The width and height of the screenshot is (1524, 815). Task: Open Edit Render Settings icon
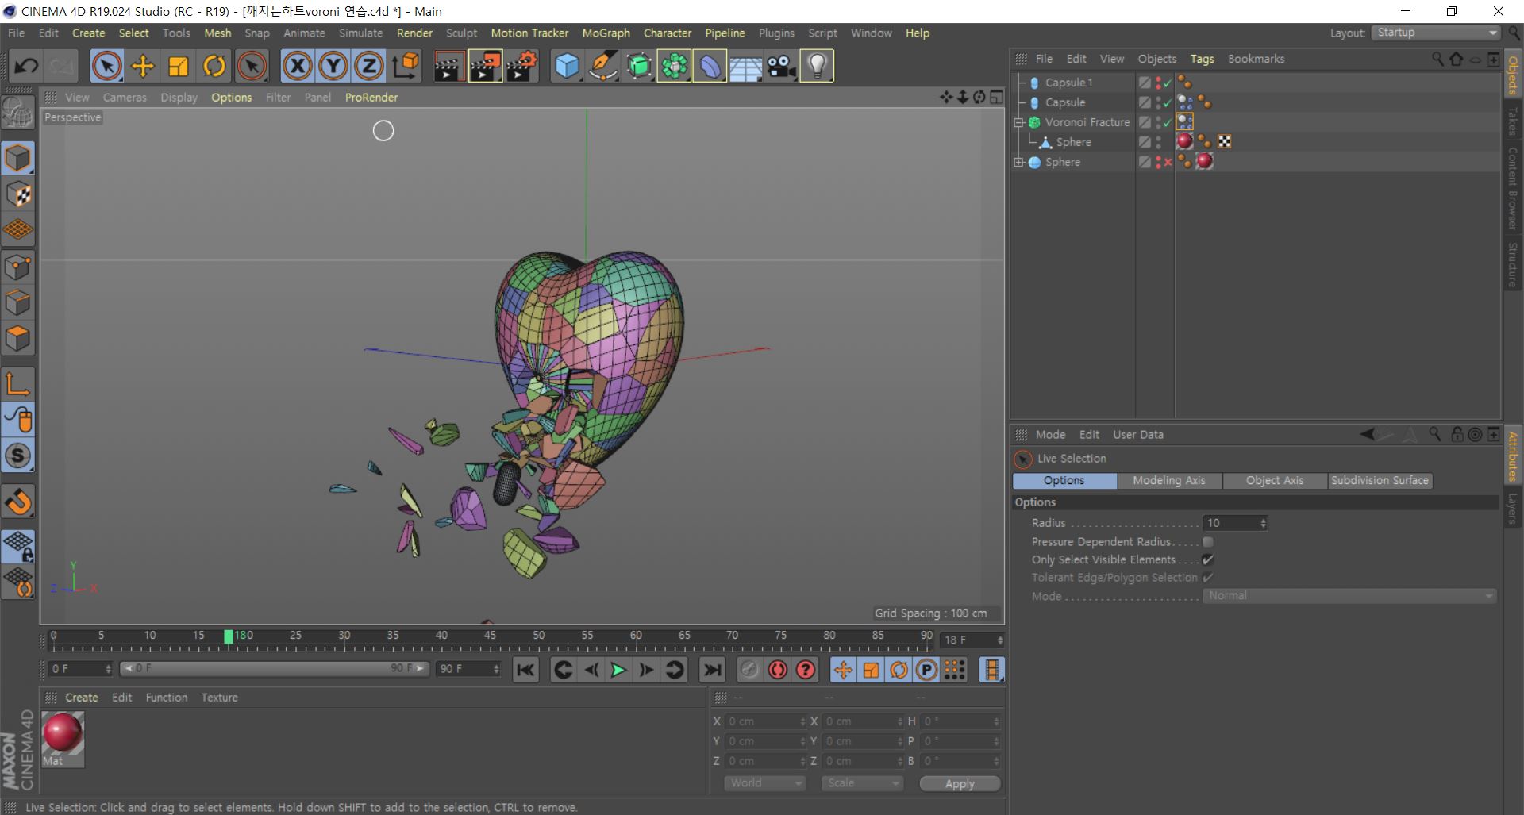pyautogui.click(x=521, y=66)
